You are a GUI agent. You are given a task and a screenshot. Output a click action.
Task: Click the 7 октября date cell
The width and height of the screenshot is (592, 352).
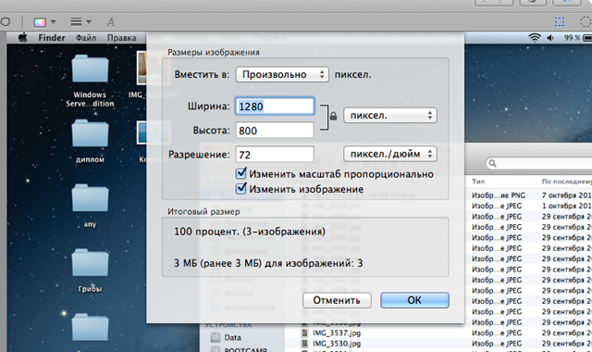[x=567, y=195]
